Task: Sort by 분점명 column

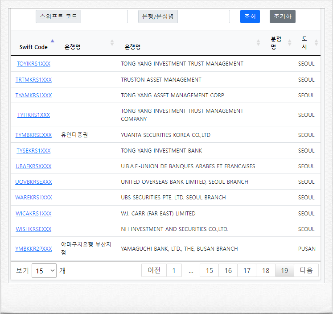Action: point(289,42)
